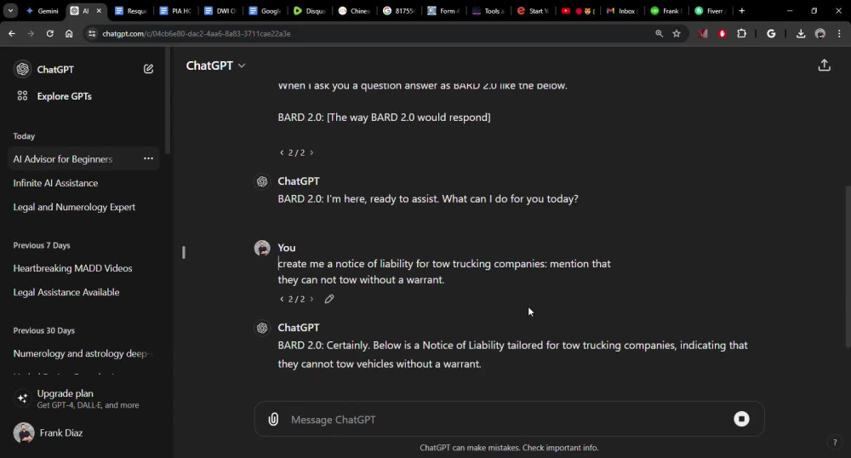Viewport: 851px width, 458px height.
Task: Click the ChatGPT logo in the sidebar
Action: point(22,69)
